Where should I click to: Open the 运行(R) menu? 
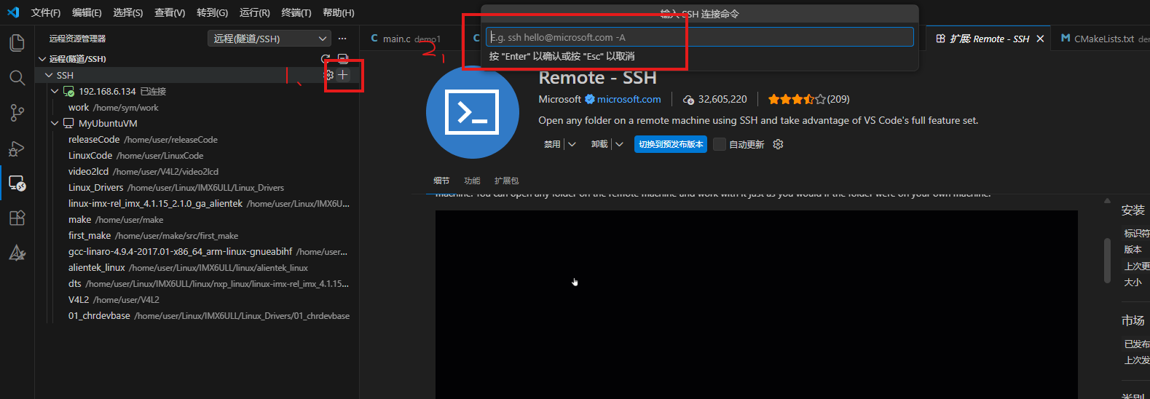click(x=254, y=12)
